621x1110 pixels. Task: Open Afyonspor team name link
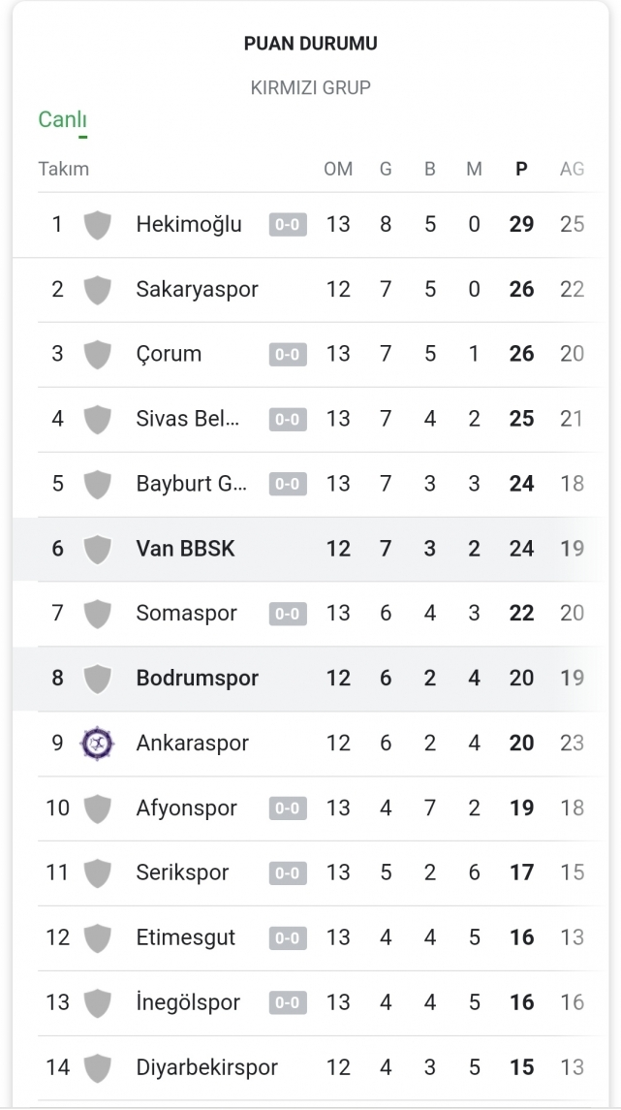tap(186, 809)
